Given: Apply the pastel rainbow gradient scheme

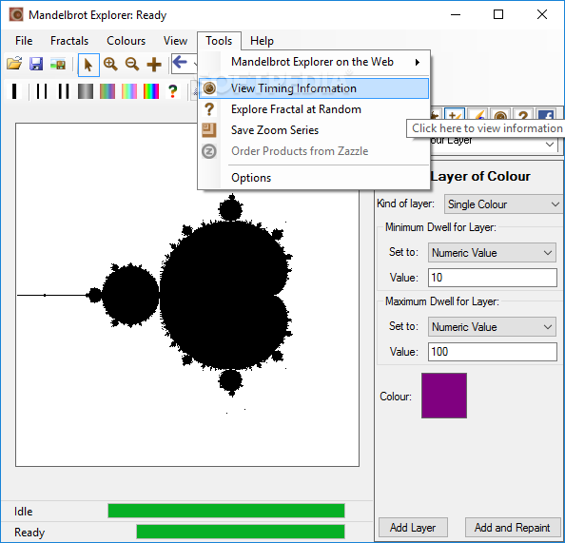Looking at the screenshot, I should coord(129,91).
